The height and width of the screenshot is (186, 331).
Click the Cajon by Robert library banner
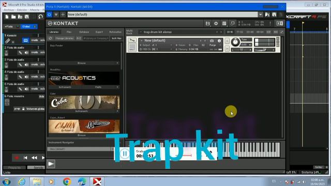(x=84, y=126)
